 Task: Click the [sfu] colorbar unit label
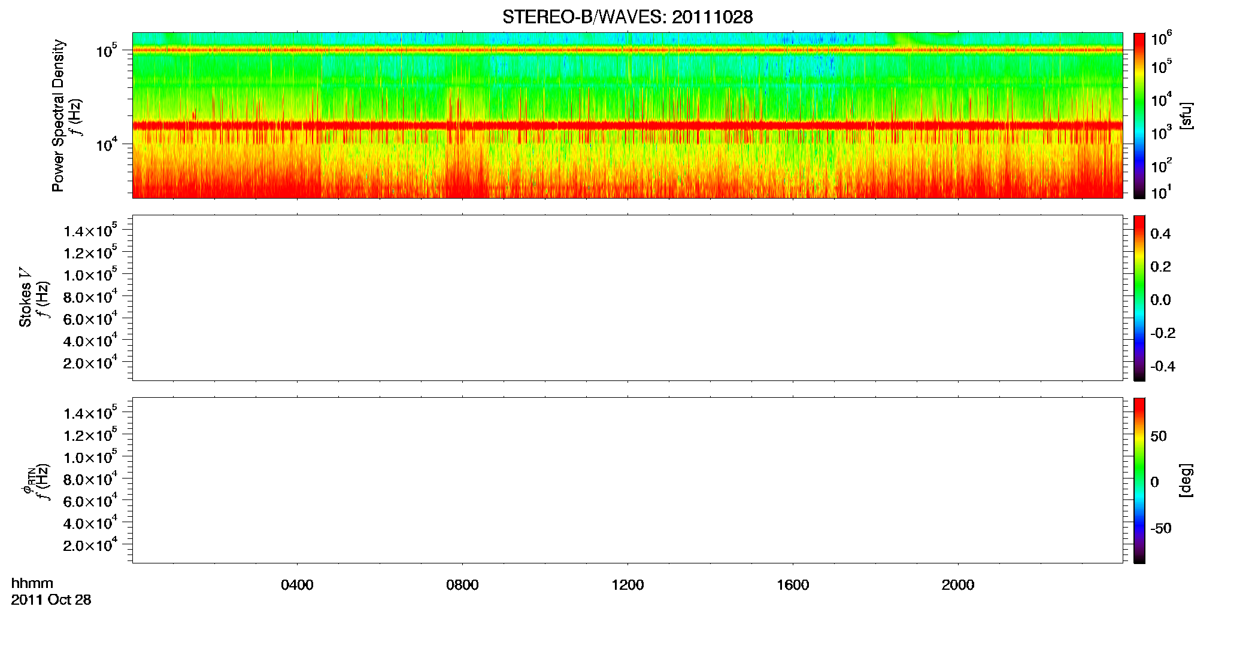point(1186,115)
